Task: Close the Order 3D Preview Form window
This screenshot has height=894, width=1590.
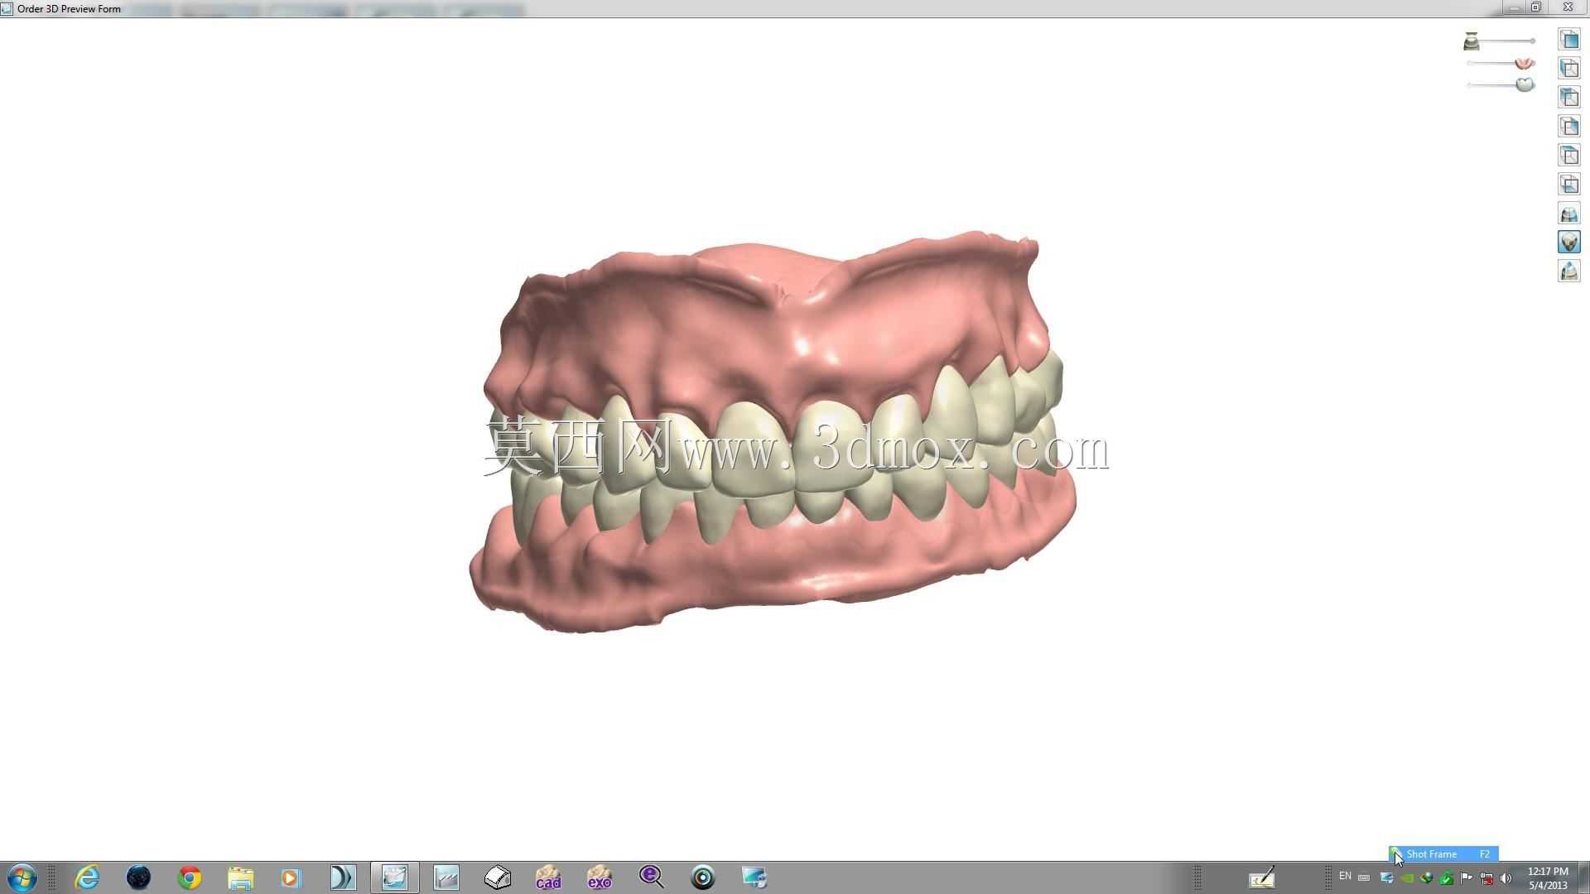Action: (1568, 7)
